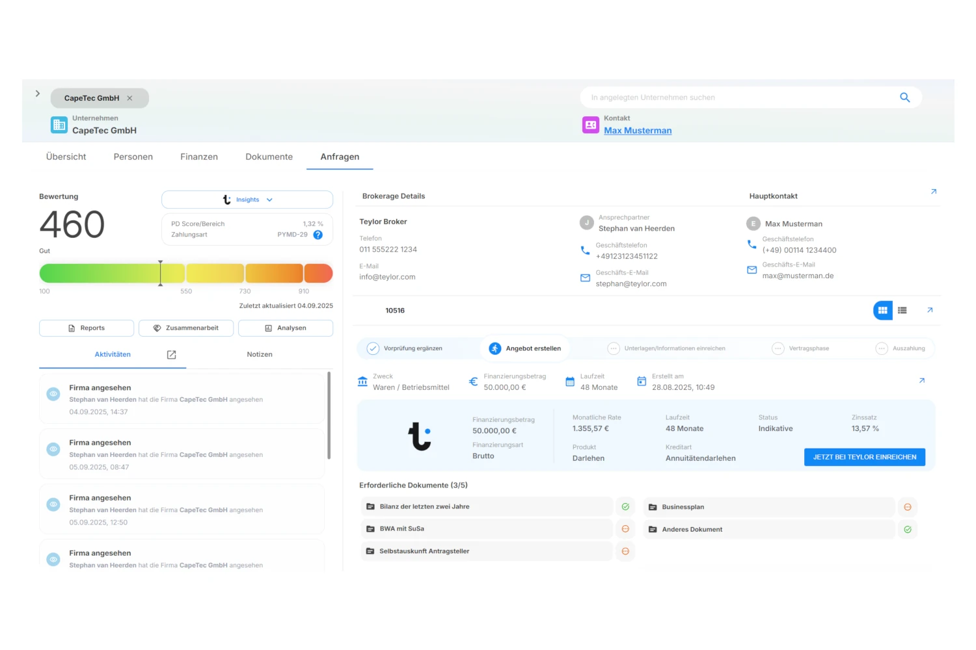976x650 pixels.
Task: Toggle pending status for Selbstauskunft Antragsteller
Action: tap(625, 551)
